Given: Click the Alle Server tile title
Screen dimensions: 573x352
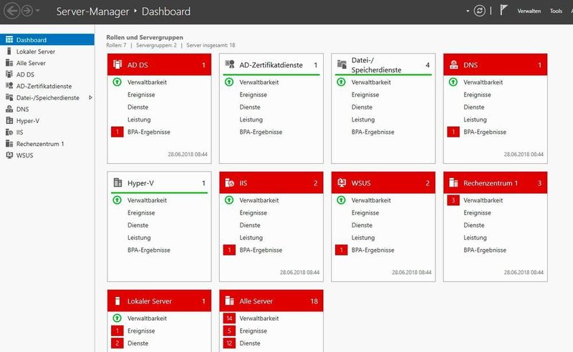Looking at the screenshot, I should point(256,301).
